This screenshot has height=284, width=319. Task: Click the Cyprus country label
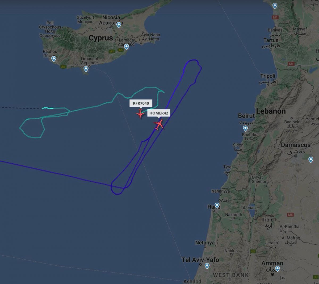101,38
